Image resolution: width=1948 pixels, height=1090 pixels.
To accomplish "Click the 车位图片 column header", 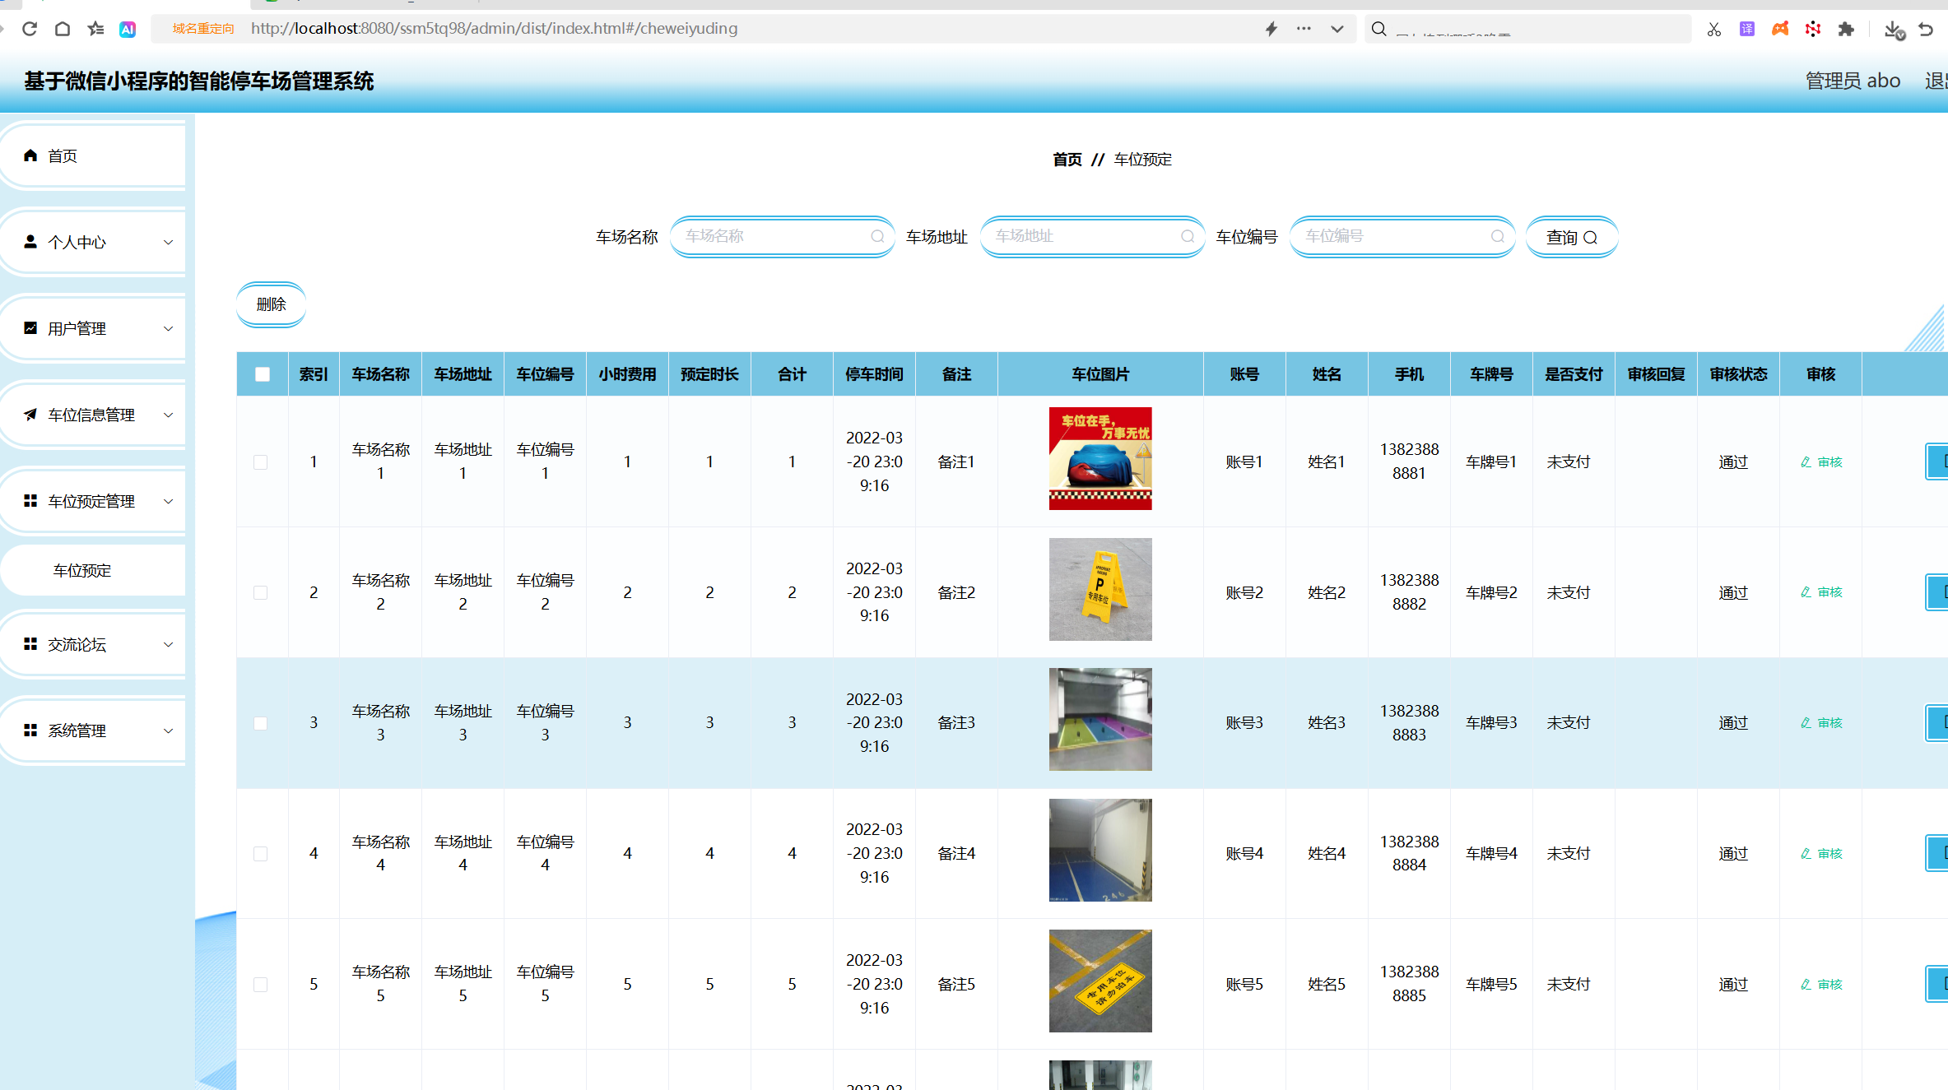I will point(1100,374).
